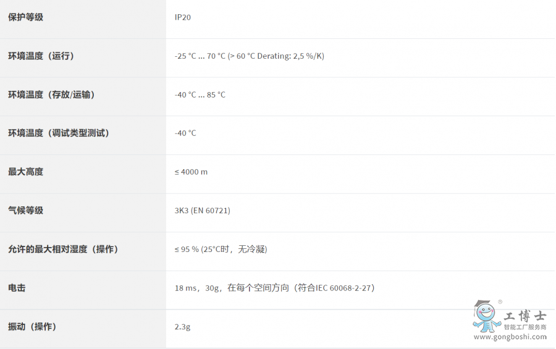Select the 18 ms, 30g shock value
The width and height of the screenshot is (556, 349).
274,288
